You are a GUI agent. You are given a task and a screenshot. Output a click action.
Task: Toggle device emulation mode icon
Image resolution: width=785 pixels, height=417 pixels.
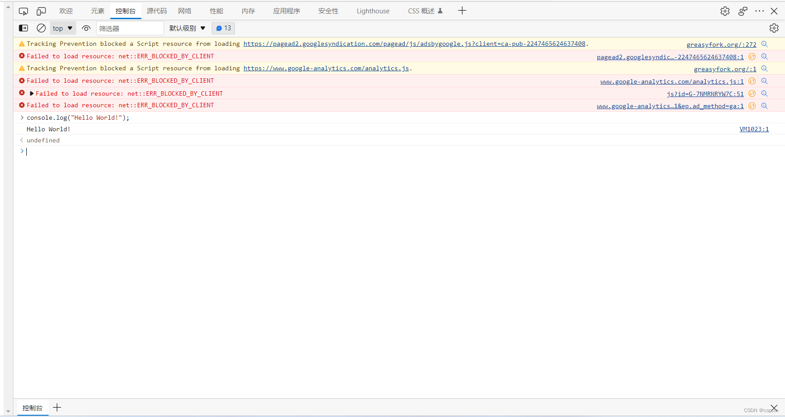41,11
